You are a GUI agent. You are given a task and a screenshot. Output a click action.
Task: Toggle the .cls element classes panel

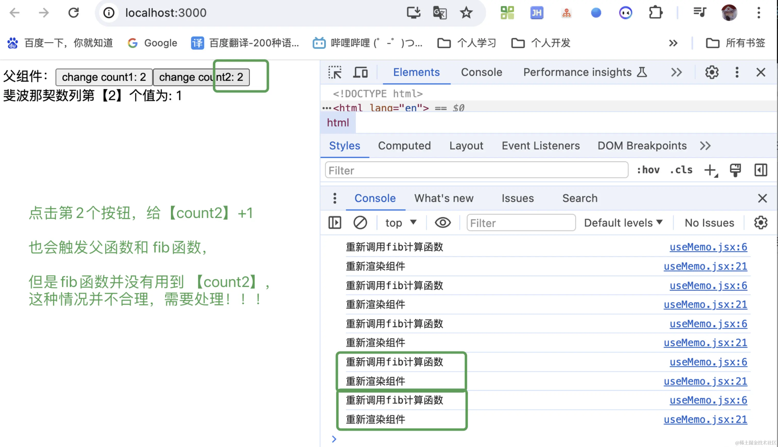click(x=681, y=170)
